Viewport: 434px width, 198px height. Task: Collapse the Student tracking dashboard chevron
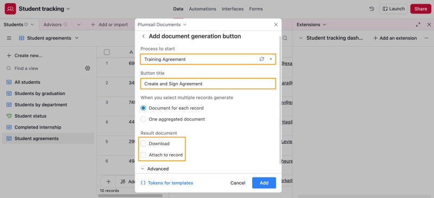[301, 38]
